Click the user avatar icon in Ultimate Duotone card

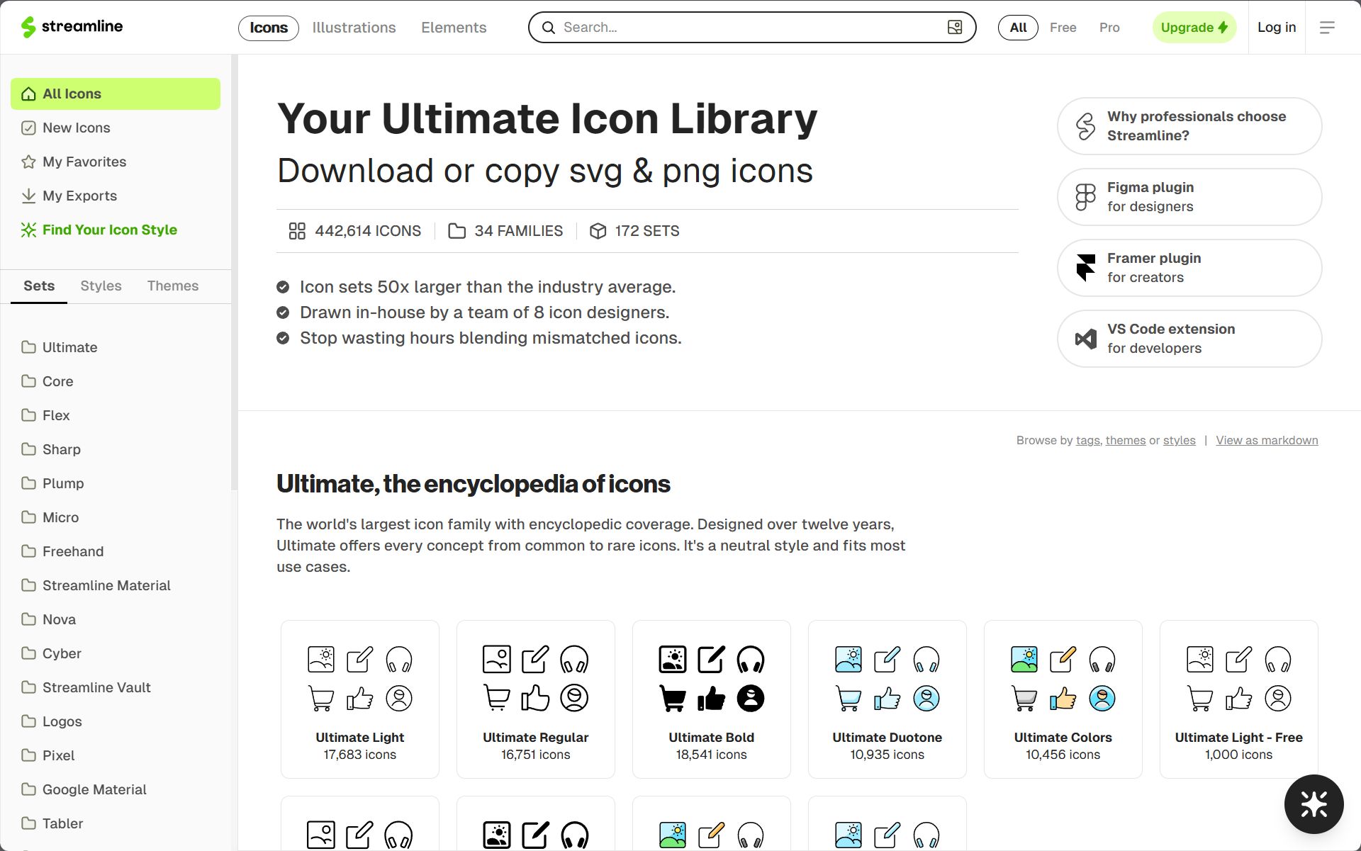click(926, 698)
